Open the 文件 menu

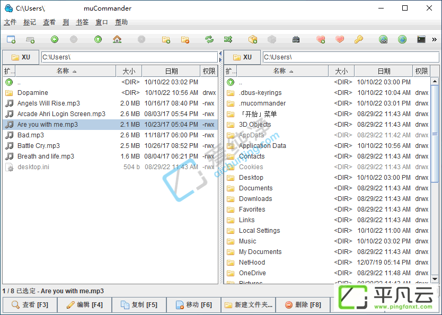[10, 22]
